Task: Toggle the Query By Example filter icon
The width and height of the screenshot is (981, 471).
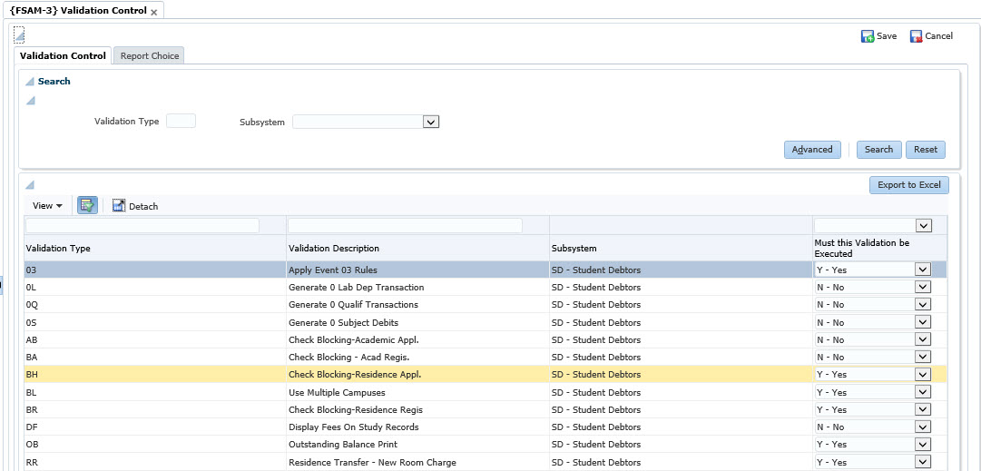Action: coord(87,206)
